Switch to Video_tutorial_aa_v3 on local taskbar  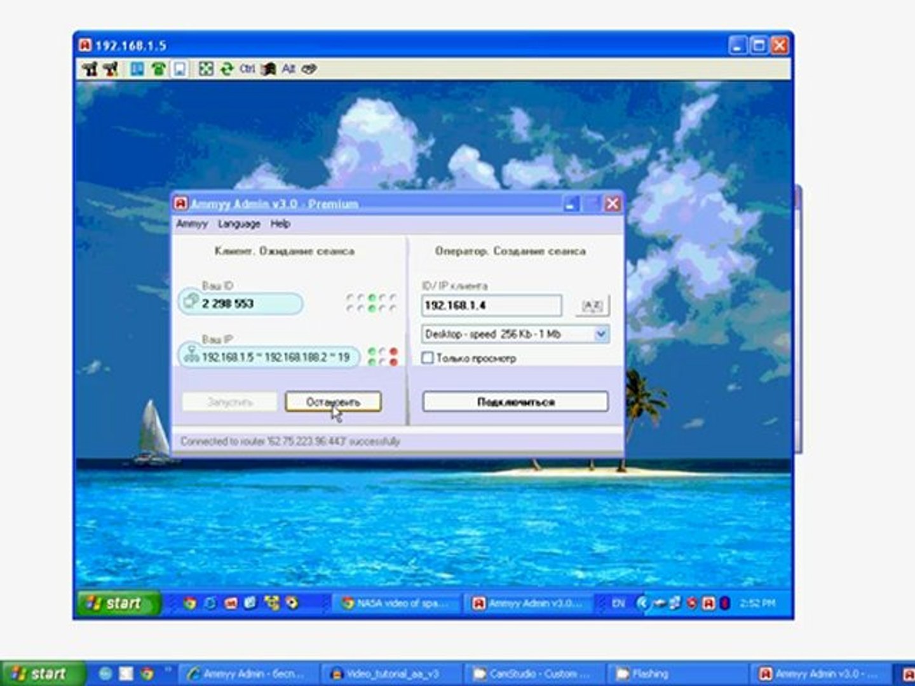click(388, 674)
